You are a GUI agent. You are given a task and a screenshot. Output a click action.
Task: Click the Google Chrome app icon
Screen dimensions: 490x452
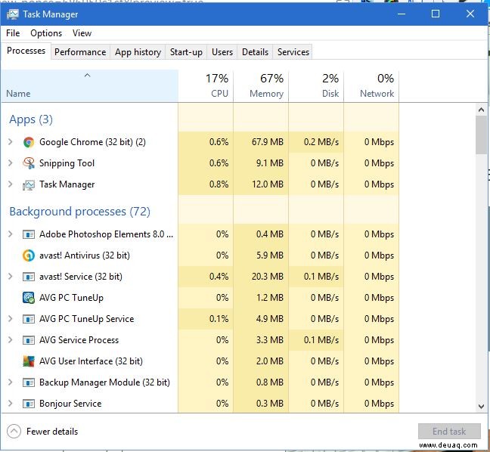point(29,142)
